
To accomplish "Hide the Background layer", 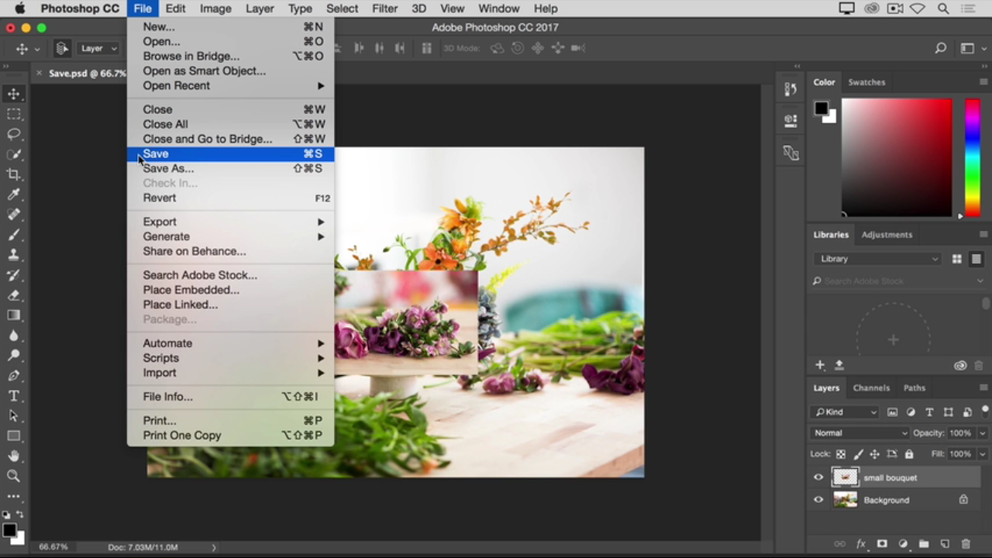I will 818,501.
